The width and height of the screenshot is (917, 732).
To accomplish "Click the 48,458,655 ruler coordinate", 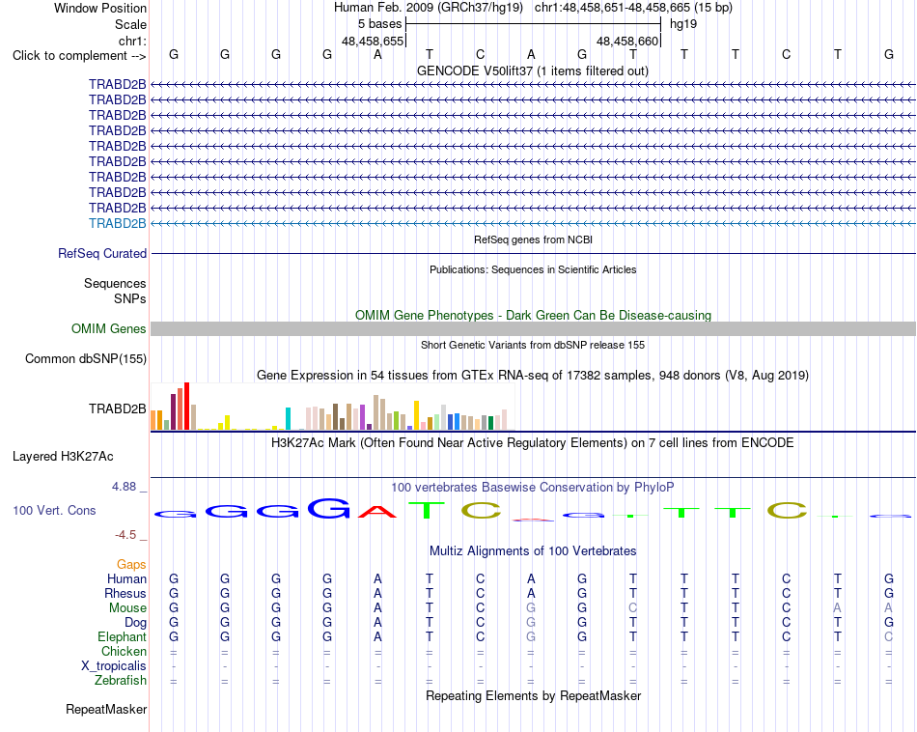I will pos(373,41).
